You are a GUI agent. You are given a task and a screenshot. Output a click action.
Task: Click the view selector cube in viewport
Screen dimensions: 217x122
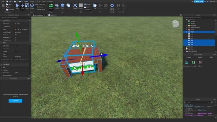[176, 24]
